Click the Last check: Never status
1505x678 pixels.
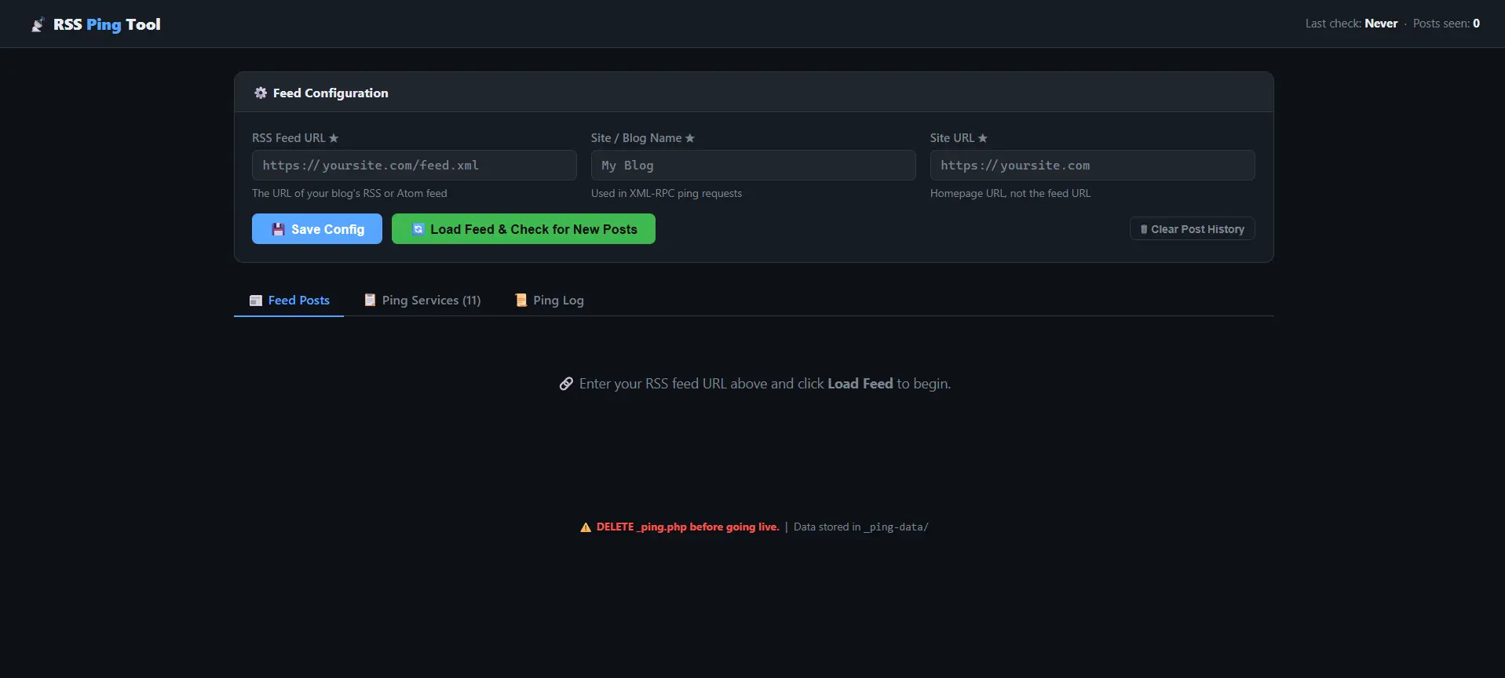coord(1350,24)
